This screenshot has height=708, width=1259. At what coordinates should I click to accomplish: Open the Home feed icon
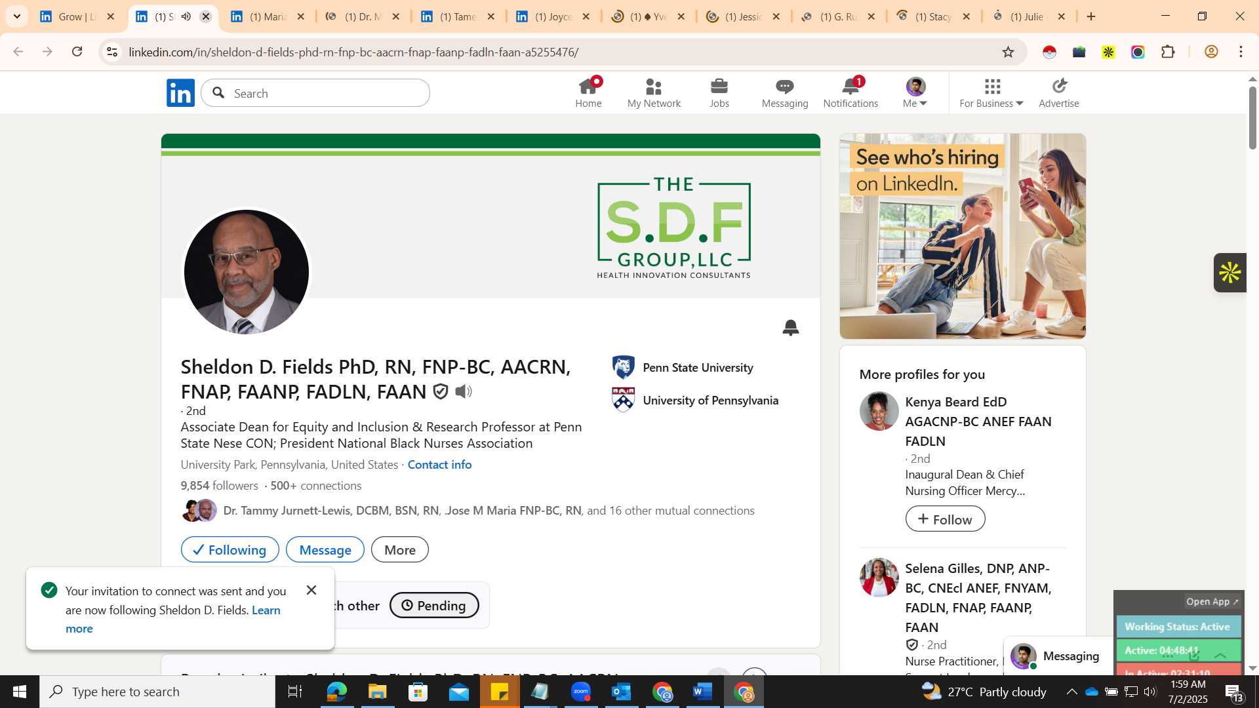[588, 92]
